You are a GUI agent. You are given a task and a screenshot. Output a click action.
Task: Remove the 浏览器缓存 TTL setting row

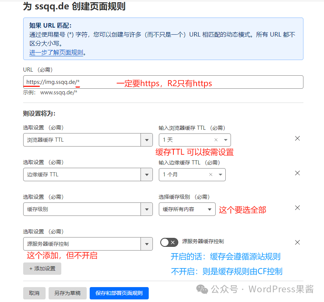click(297, 138)
